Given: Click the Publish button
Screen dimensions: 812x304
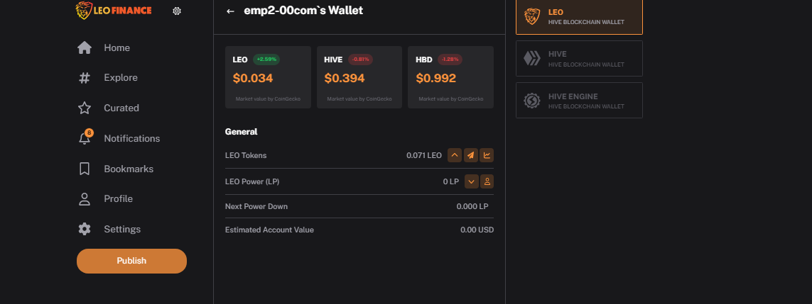Looking at the screenshot, I should click(x=131, y=261).
